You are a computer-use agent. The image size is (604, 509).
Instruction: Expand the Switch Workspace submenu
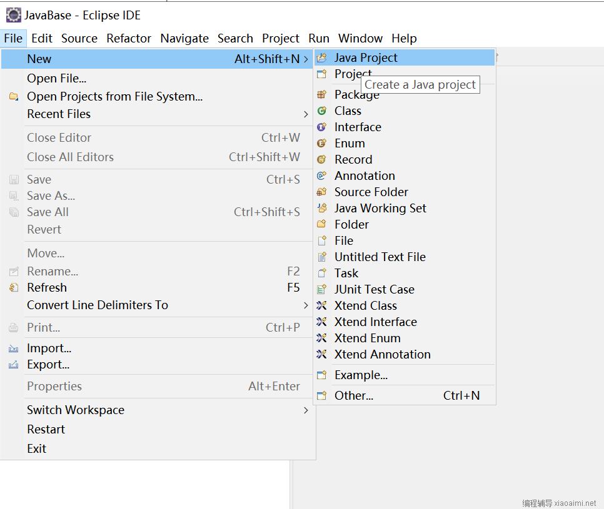click(x=306, y=410)
